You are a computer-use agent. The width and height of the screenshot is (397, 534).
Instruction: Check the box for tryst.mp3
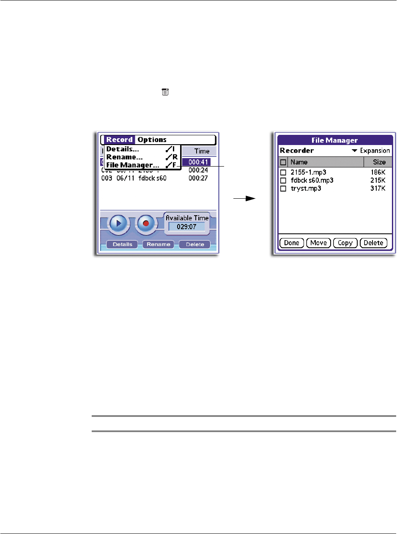click(x=283, y=189)
